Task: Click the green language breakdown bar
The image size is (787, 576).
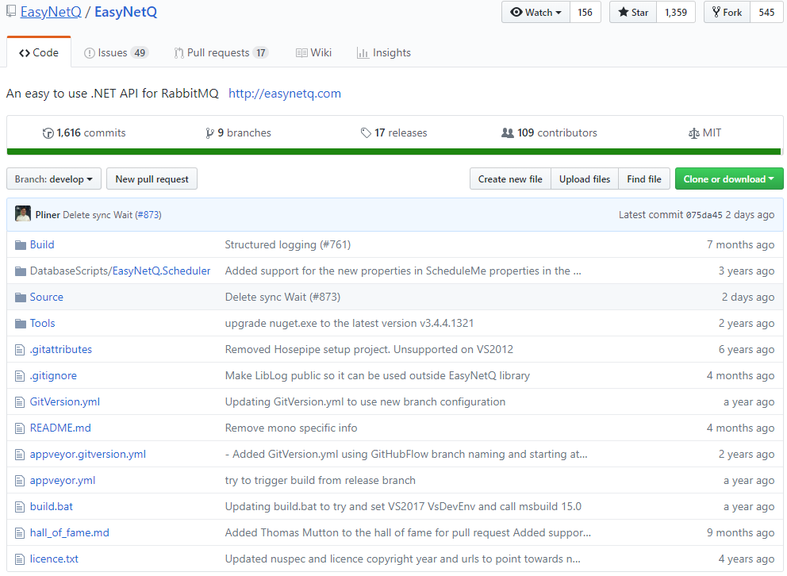Action: click(x=394, y=152)
